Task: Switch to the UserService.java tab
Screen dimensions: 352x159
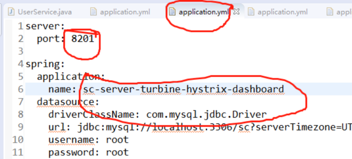Action: click(40, 12)
